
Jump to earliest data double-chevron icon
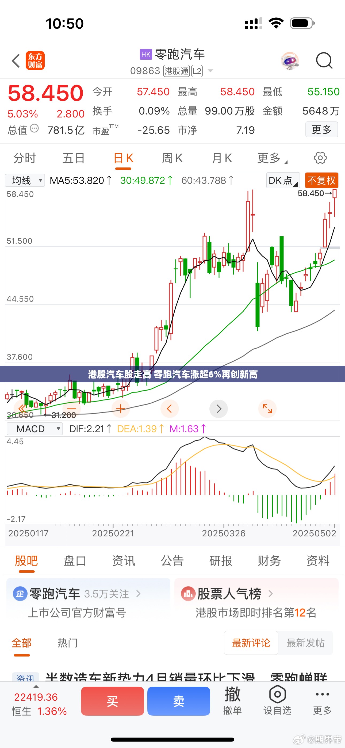(x=22, y=409)
